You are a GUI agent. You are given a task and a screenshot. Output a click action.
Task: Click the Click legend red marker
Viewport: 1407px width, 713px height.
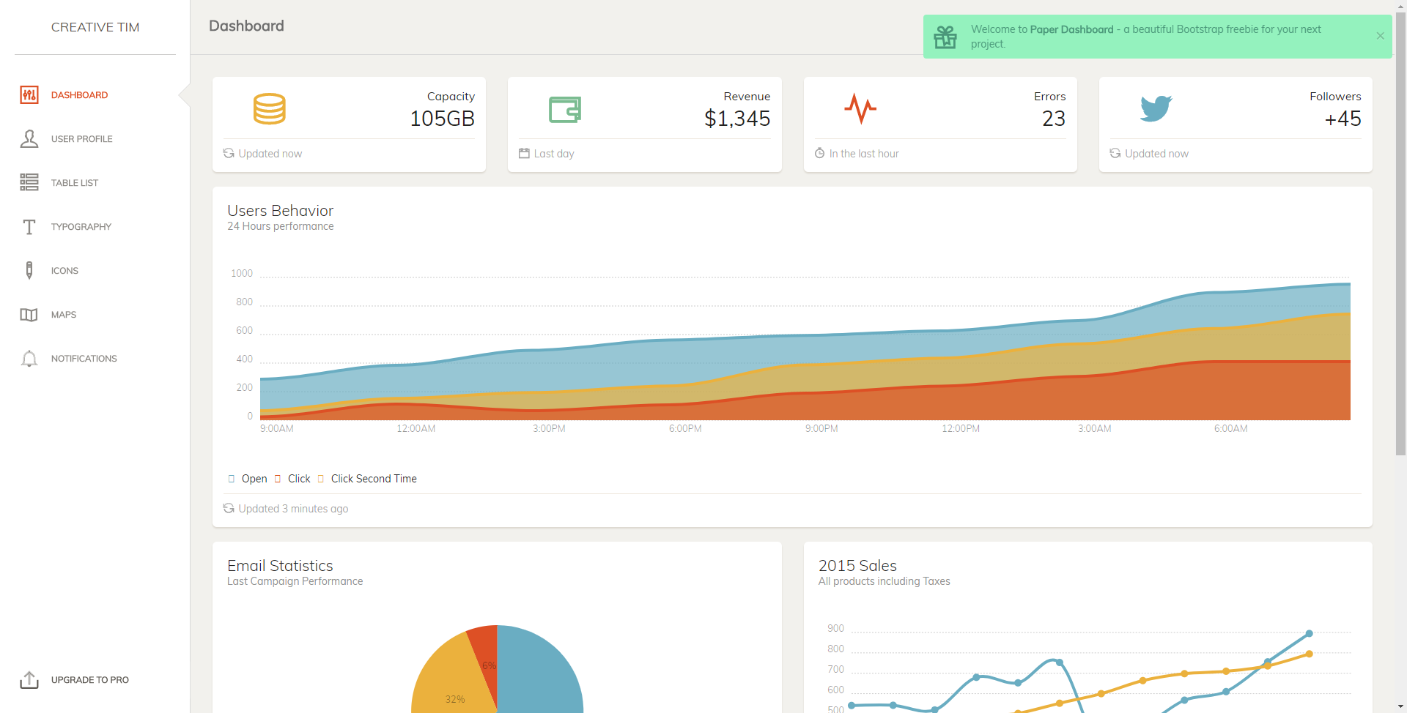(x=278, y=479)
